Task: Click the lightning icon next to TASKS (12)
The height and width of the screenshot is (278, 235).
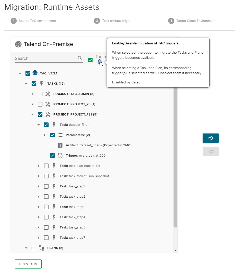Action: pos(42,84)
